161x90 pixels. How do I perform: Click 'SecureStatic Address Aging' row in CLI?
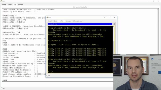[24, 63]
